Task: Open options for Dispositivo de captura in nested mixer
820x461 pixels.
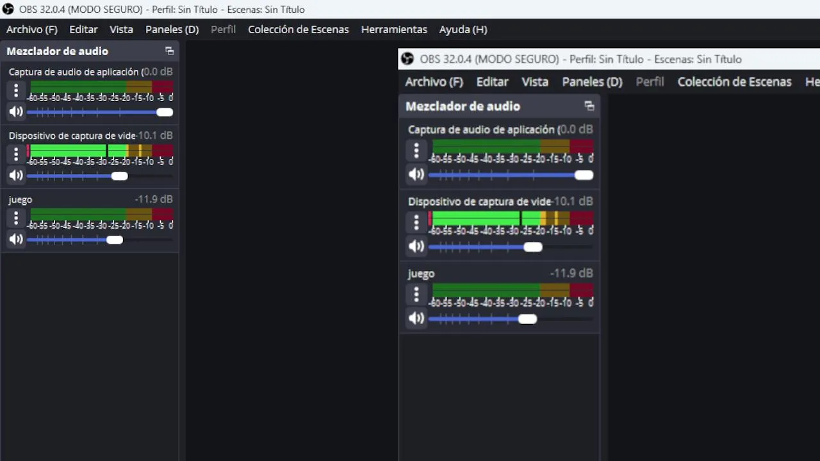Action: point(416,222)
